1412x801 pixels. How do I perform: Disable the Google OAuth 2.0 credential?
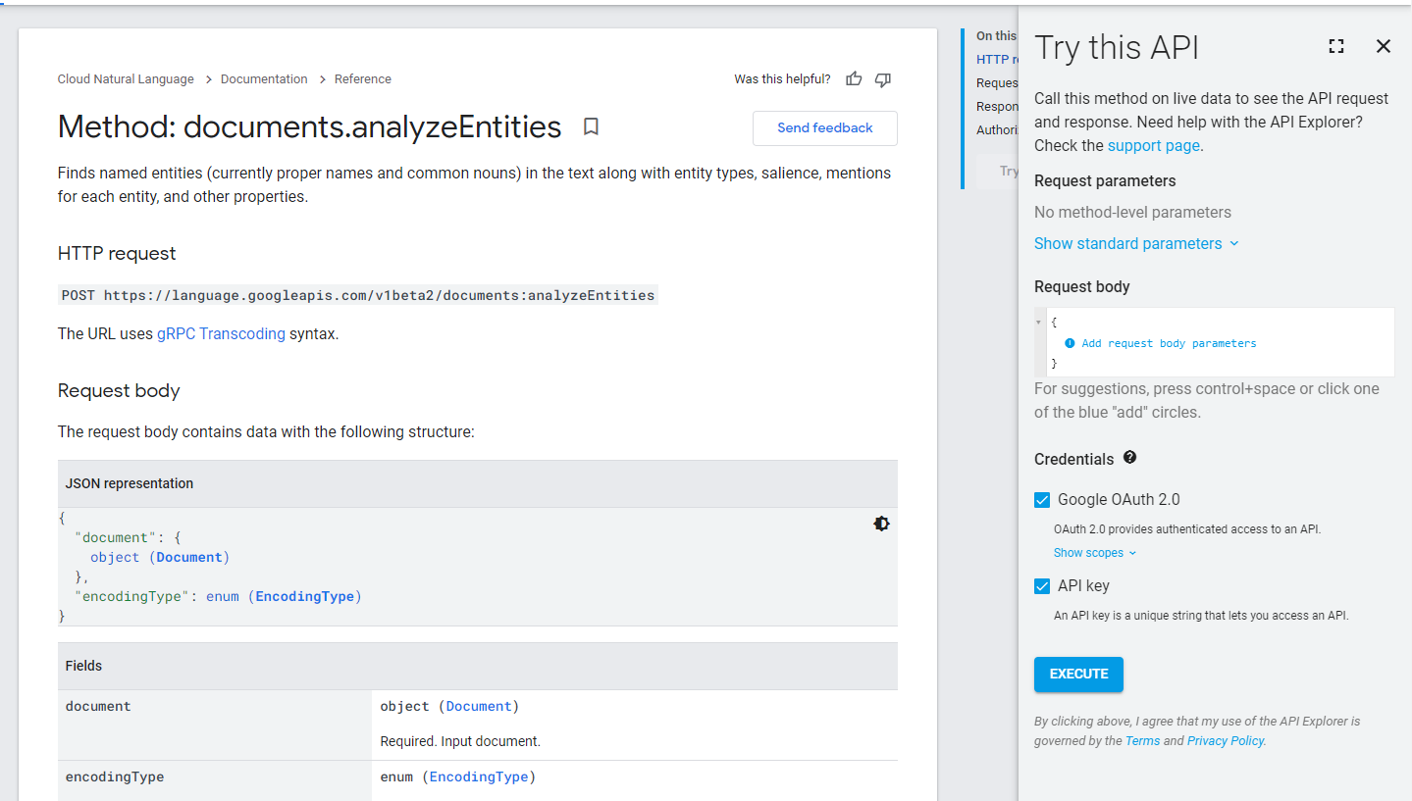tap(1041, 499)
